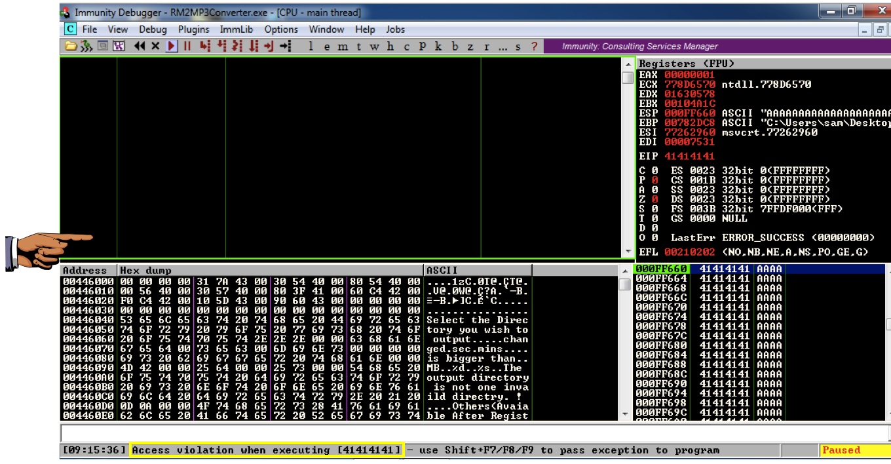Select the EBP 00782DC8 register line
This screenshot has height=464, width=891.
coord(765,123)
